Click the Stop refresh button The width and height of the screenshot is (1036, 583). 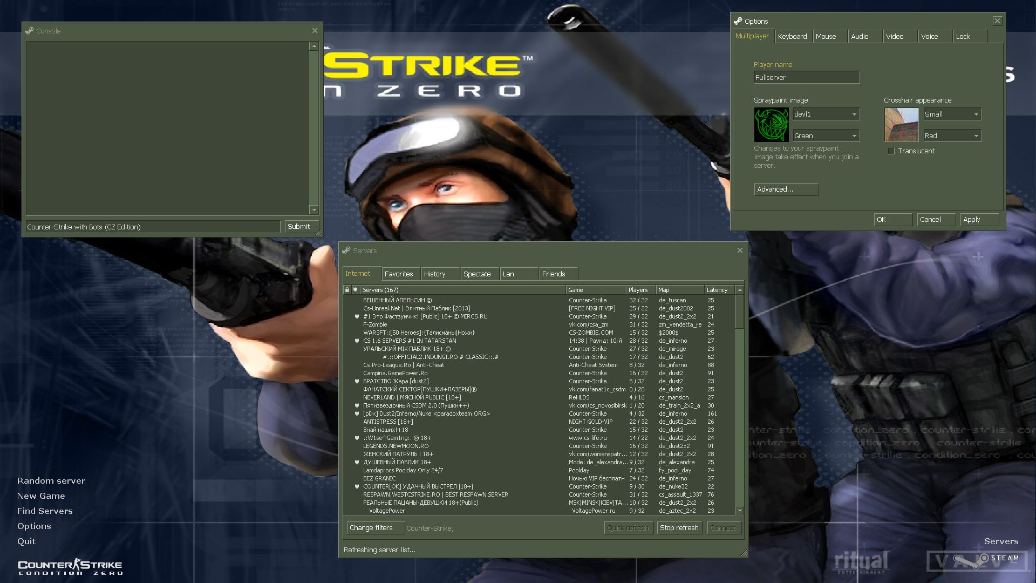679,528
